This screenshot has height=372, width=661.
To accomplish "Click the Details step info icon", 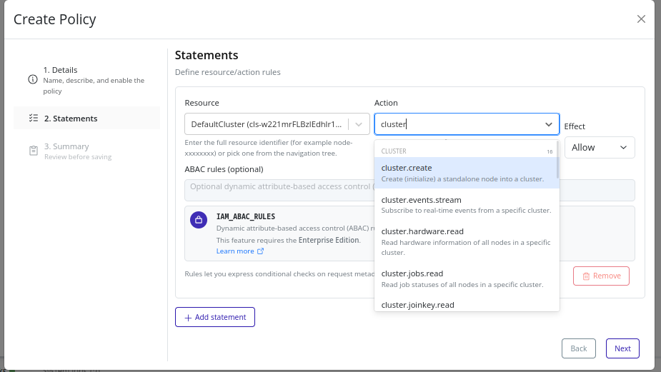I will click(32, 79).
